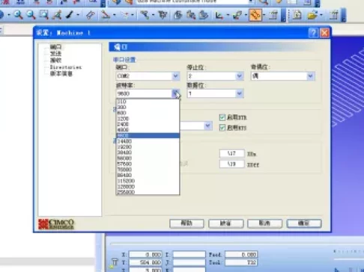Open the 奇偶位 parity dropdown

pos(283,75)
